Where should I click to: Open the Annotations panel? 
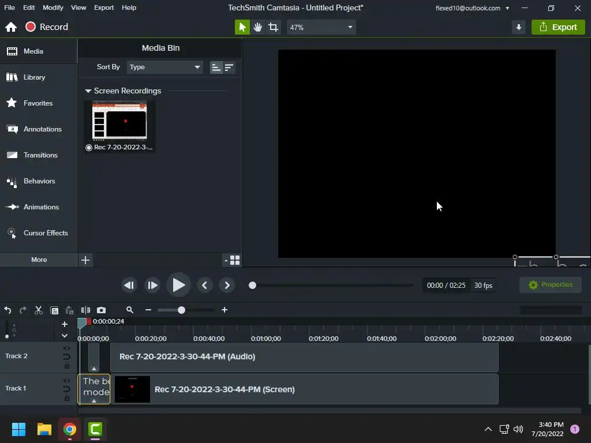[39, 129]
